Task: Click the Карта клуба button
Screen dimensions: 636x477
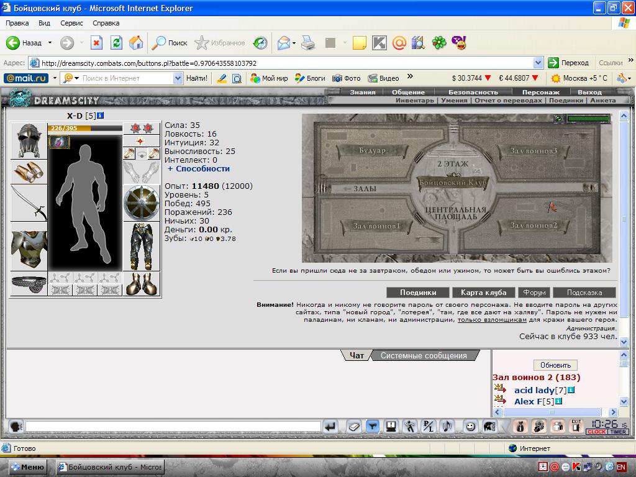Action: (x=483, y=293)
